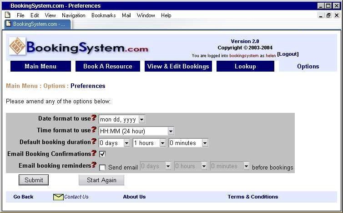This screenshot has width=343, height=213.
Task: Open the Date format dropdown
Action: (x=121, y=119)
